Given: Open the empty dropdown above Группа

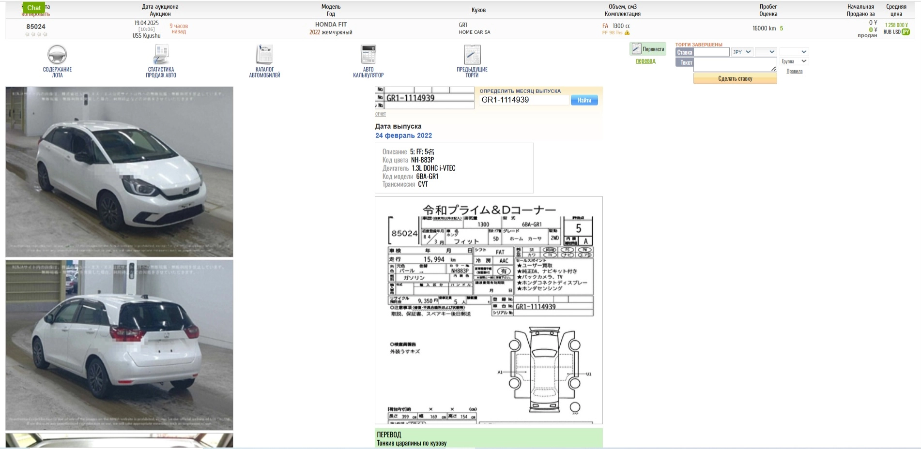Looking at the screenshot, I should click(794, 52).
